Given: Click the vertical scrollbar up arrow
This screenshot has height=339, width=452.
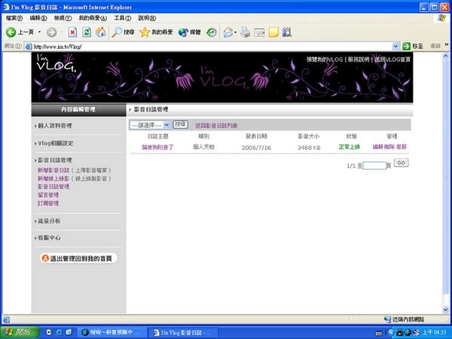Looking at the screenshot, I should pos(446,56).
